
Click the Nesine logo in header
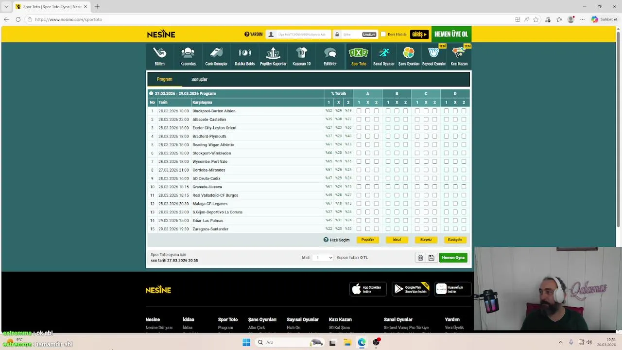tap(161, 34)
